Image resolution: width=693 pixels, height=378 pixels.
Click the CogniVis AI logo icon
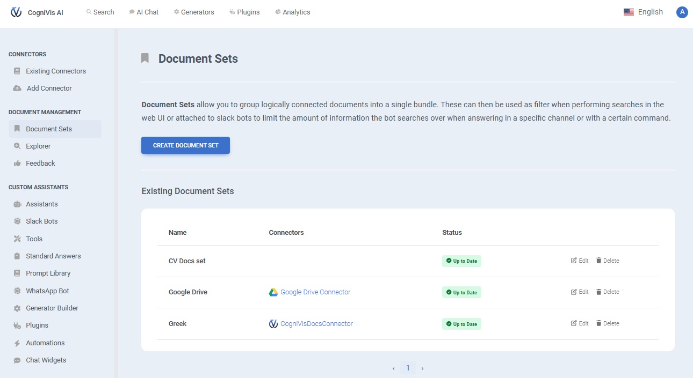16,12
